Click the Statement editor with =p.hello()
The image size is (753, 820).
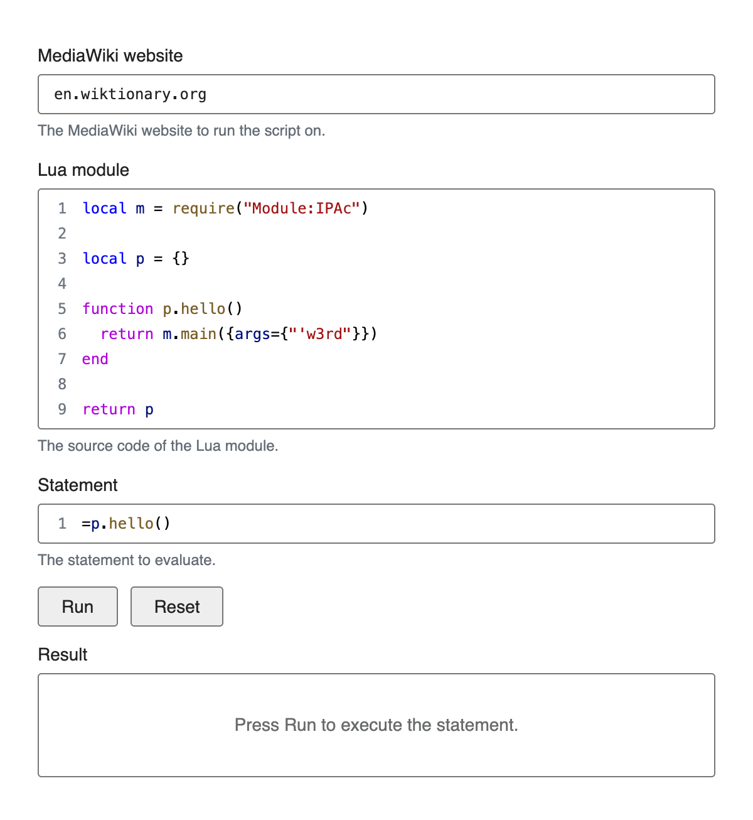click(376, 524)
